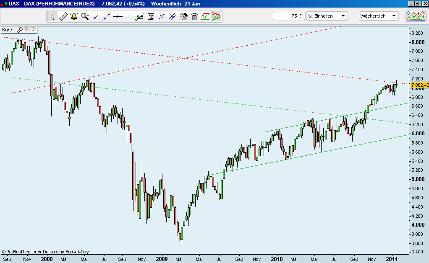Viewport: 429px width, 263px height.
Task: Increase units with the 75 stepper up arrow
Action: pyautogui.click(x=300, y=14)
